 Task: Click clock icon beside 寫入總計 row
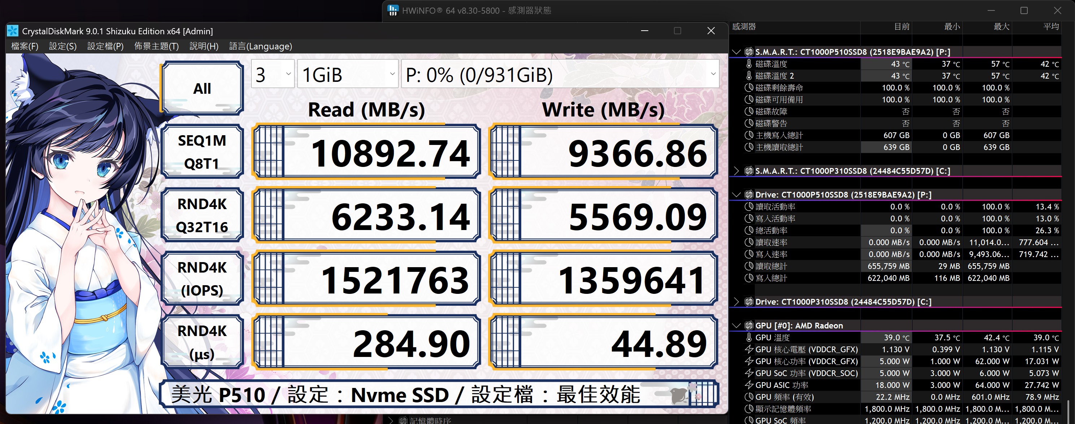point(749,278)
